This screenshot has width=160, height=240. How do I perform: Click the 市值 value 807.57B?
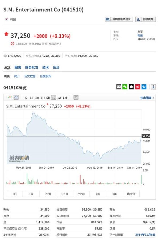coord(97,222)
